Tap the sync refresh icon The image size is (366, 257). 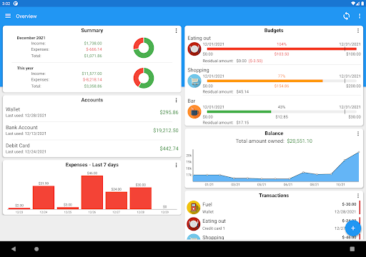[346, 16]
